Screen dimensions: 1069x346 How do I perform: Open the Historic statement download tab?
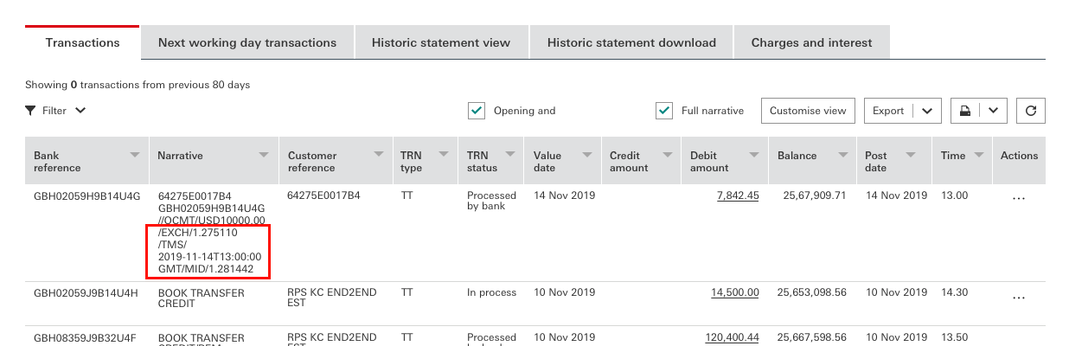[x=631, y=42]
